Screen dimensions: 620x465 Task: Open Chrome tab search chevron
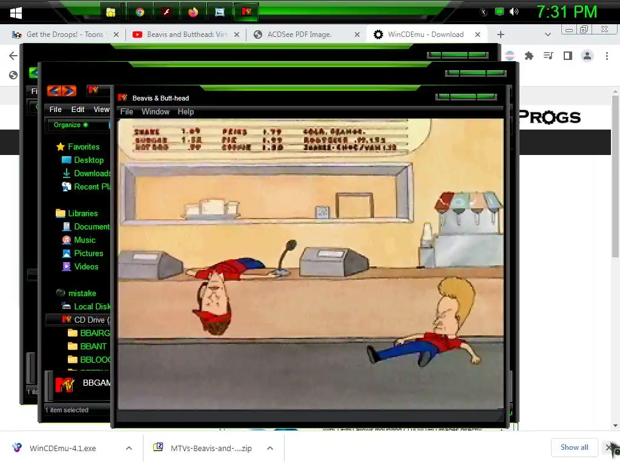pyautogui.click(x=547, y=35)
